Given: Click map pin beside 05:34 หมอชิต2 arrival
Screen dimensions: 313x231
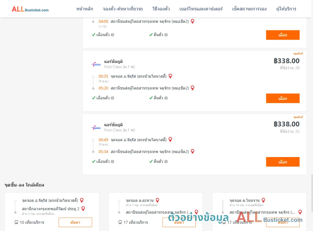Looking at the screenshot, I should coord(192,151).
